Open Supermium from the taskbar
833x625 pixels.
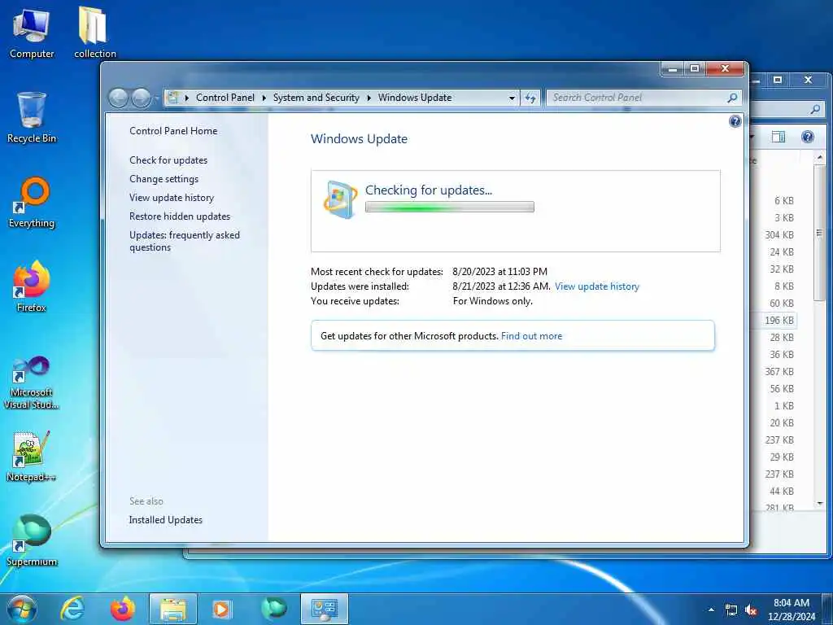point(274,609)
